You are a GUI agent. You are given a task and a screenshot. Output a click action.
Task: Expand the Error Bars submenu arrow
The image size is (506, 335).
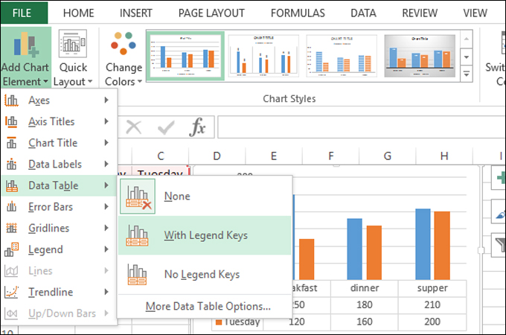106,206
